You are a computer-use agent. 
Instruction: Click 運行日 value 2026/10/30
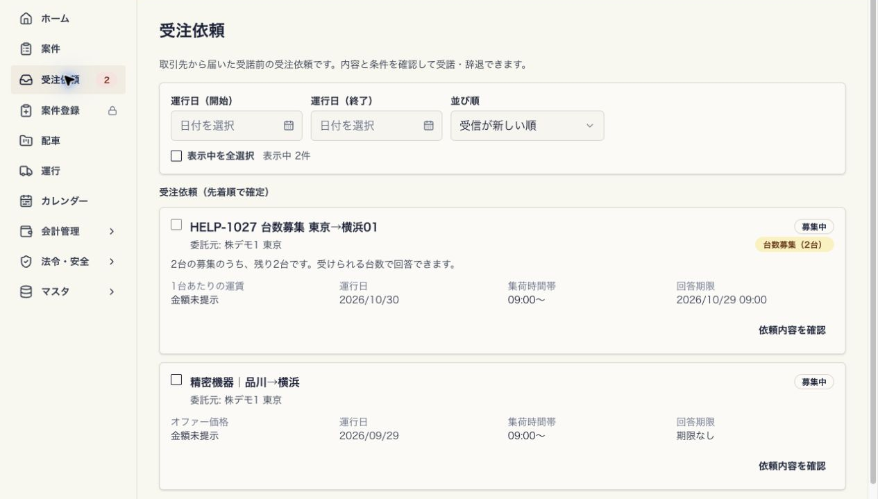[369, 300]
